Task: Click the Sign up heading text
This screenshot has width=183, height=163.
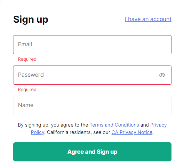Action: (31, 19)
